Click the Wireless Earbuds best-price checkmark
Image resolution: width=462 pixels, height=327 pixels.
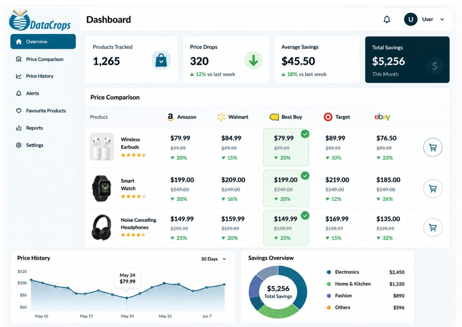coord(305,134)
